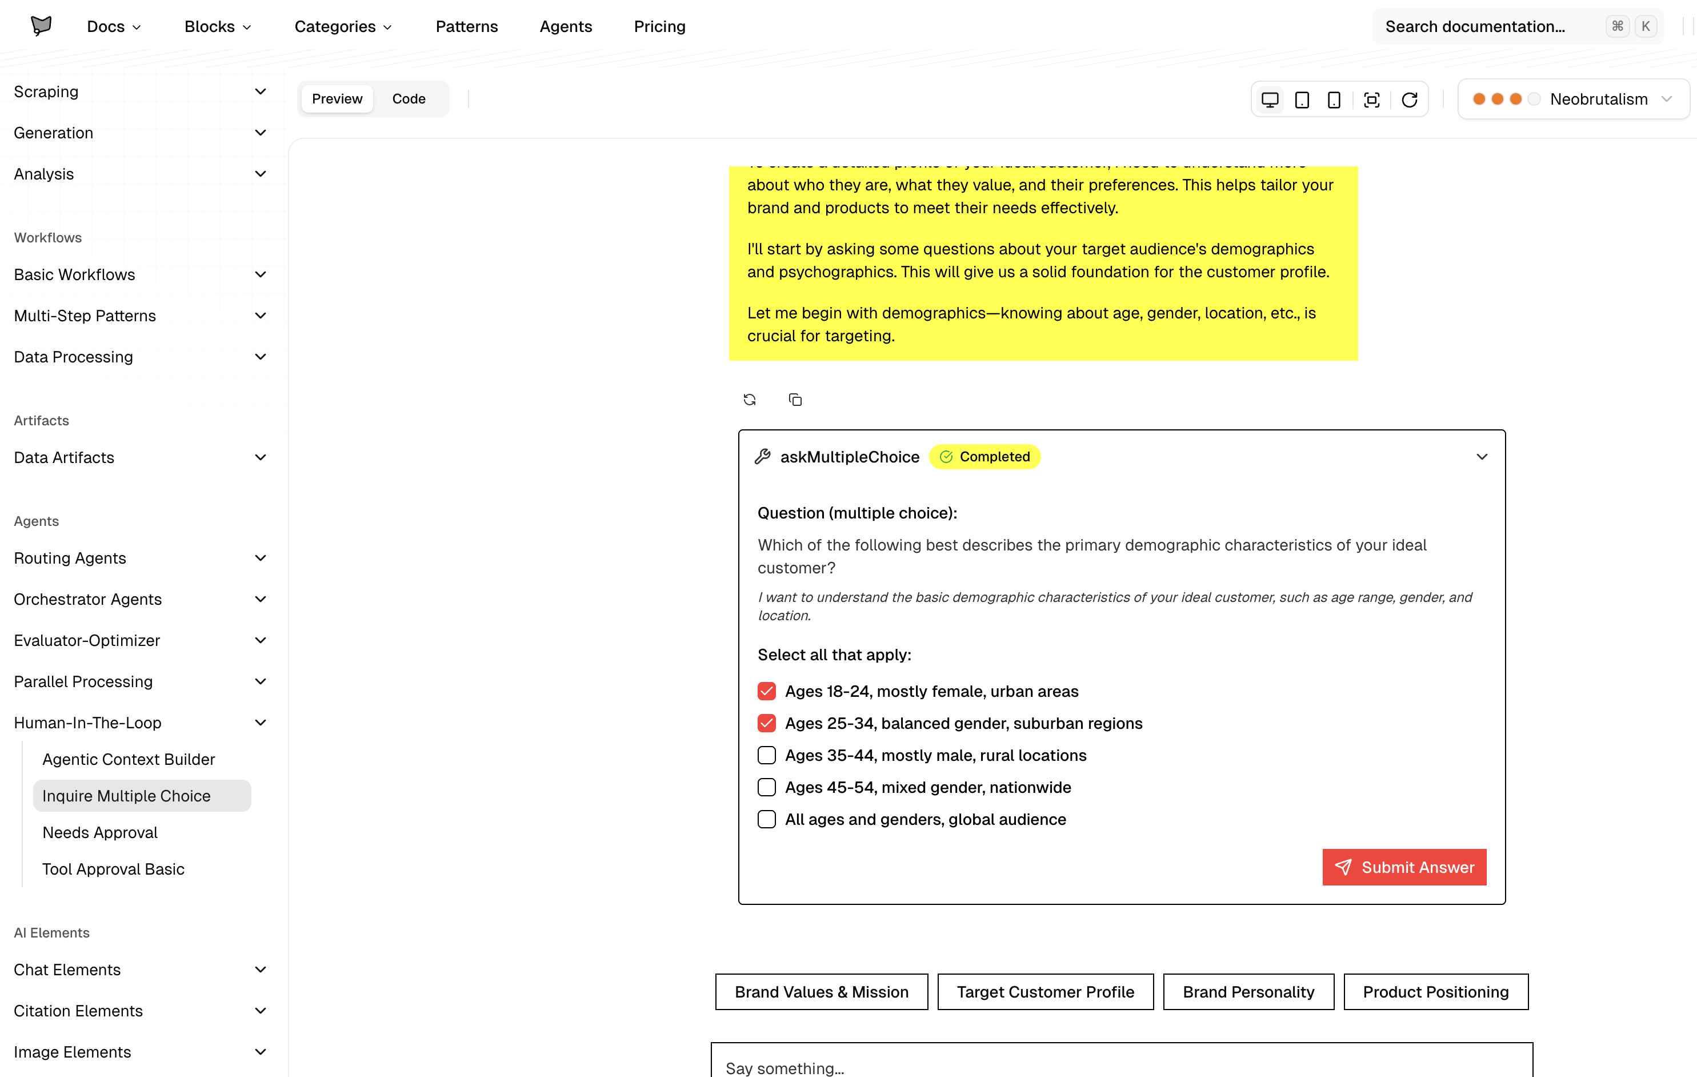Regenerate the assistant message
The width and height of the screenshot is (1697, 1077).
click(x=750, y=400)
